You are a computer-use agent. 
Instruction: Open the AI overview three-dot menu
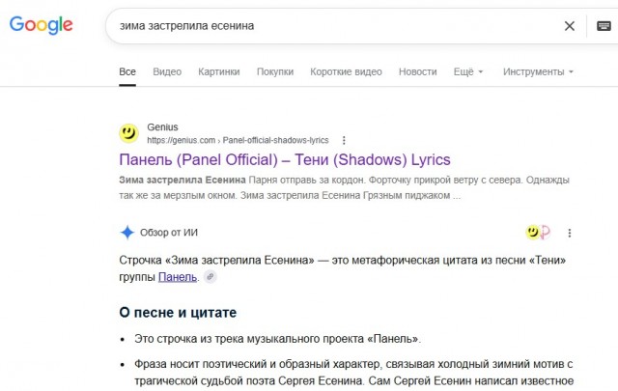point(569,233)
